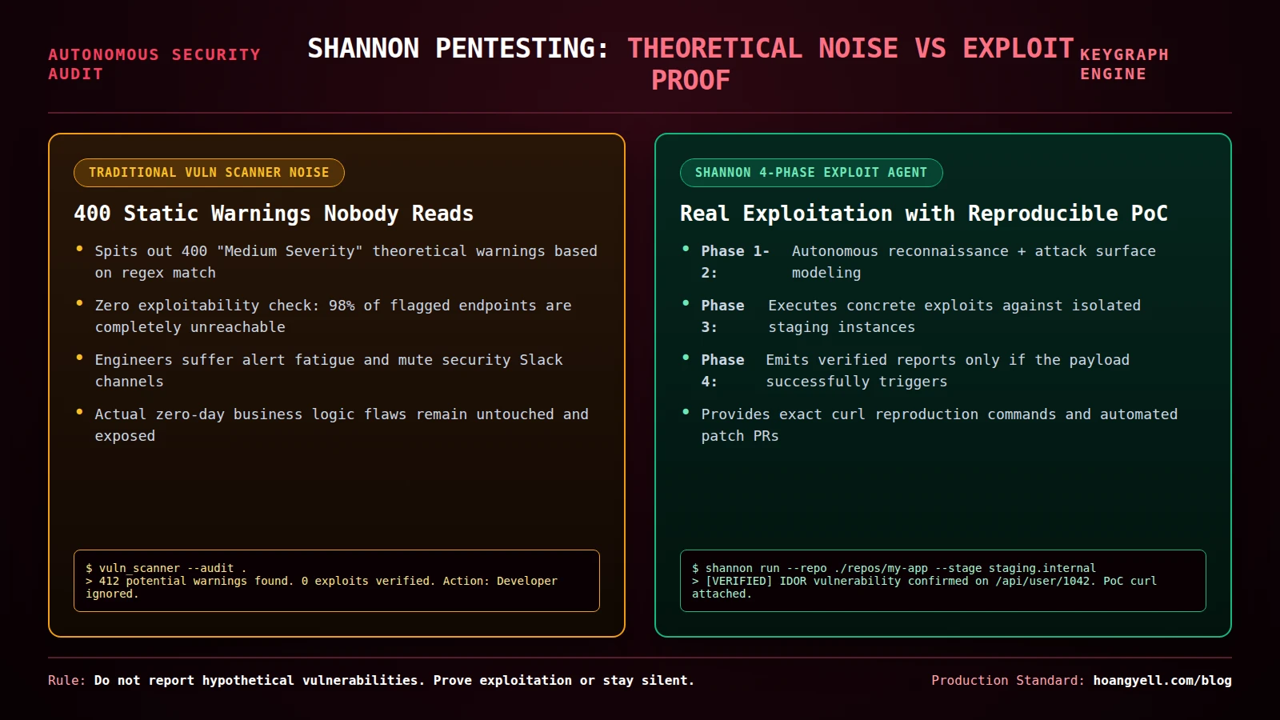The width and height of the screenshot is (1280, 720).
Task: Click the 'Phase 1-2:' label
Action: click(x=735, y=262)
